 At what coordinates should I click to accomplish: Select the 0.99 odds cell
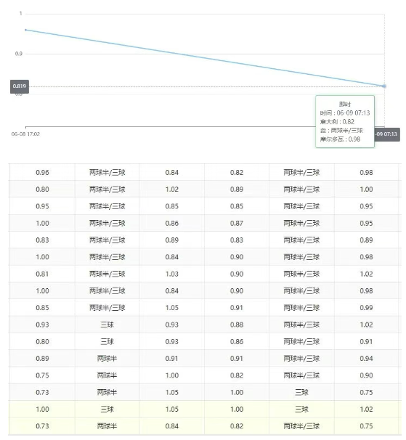click(x=366, y=308)
